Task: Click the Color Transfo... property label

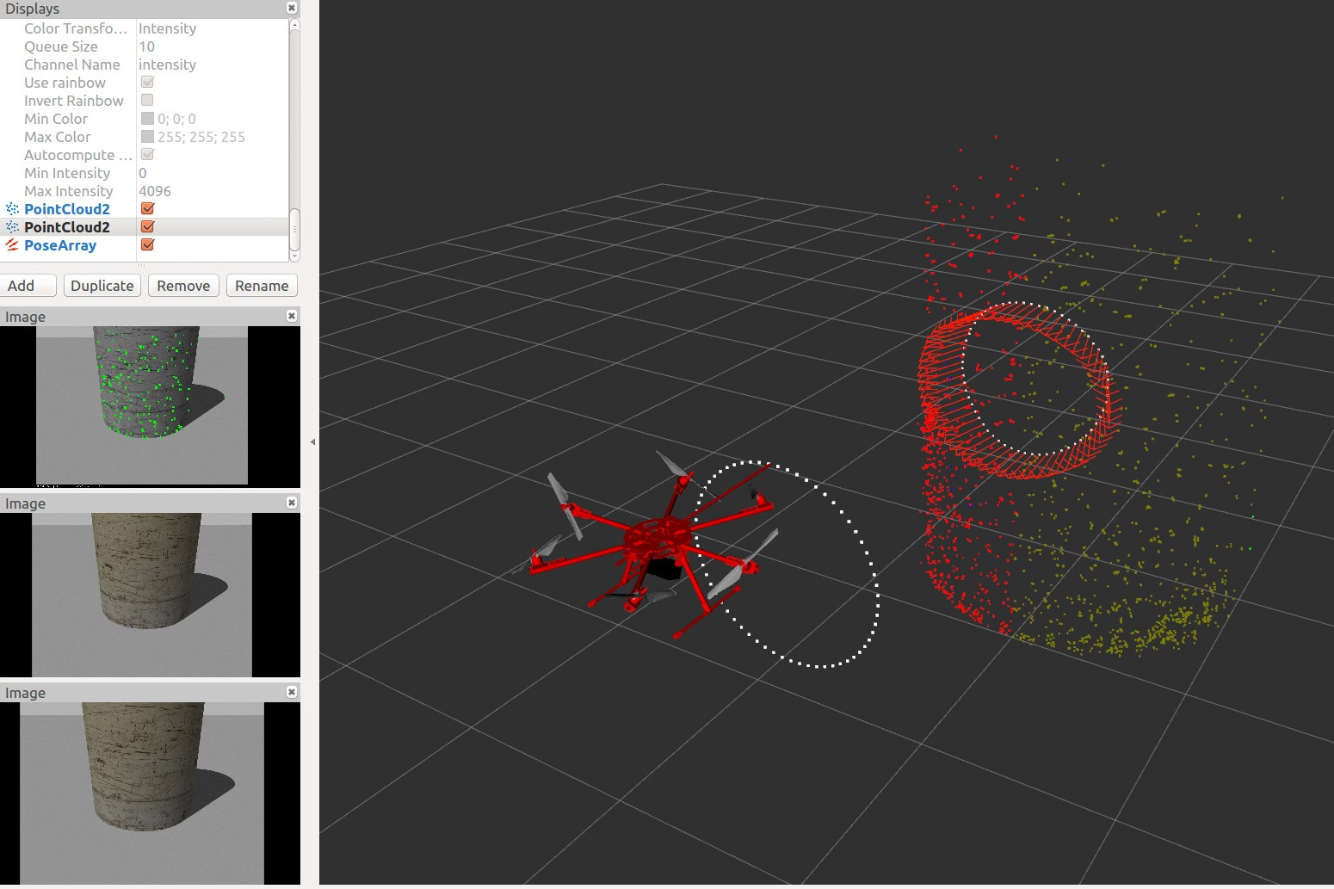Action: click(76, 28)
